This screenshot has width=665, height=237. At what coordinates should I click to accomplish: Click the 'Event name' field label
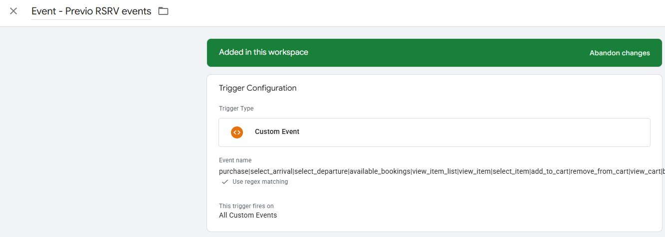[x=235, y=160]
